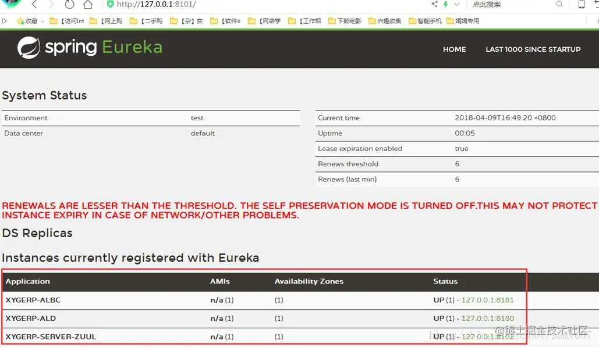Viewport: 599px width, 347px height.
Task: Click the green lightning speed-mode icon
Action: click(x=445, y=4)
